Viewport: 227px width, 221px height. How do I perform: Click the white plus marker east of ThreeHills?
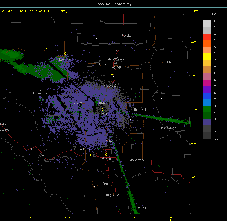coord(161,98)
